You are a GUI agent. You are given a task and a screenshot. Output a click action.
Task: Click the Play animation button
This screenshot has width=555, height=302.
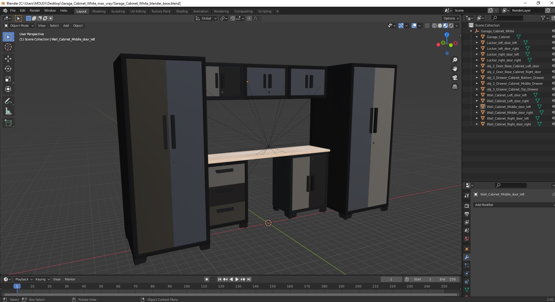coord(237,279)
